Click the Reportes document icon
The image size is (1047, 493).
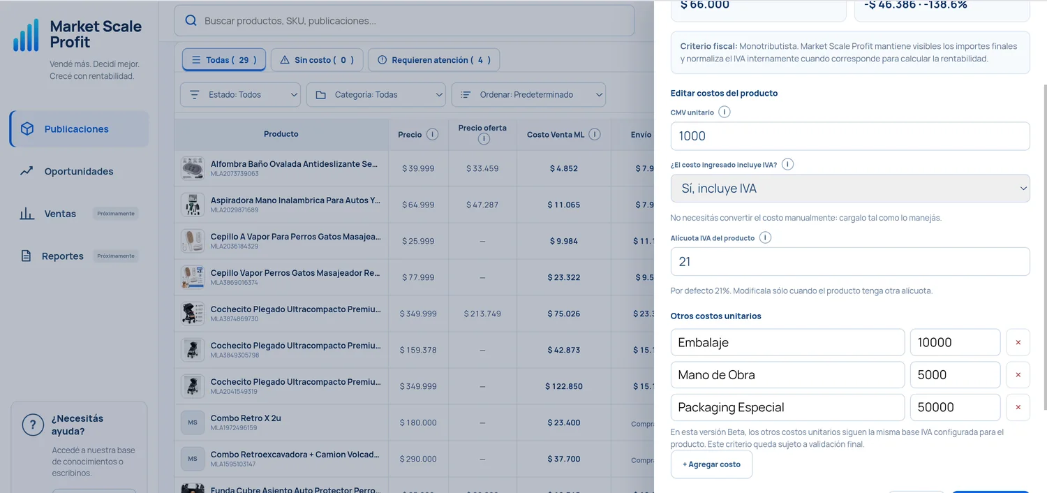click(26, 256)
